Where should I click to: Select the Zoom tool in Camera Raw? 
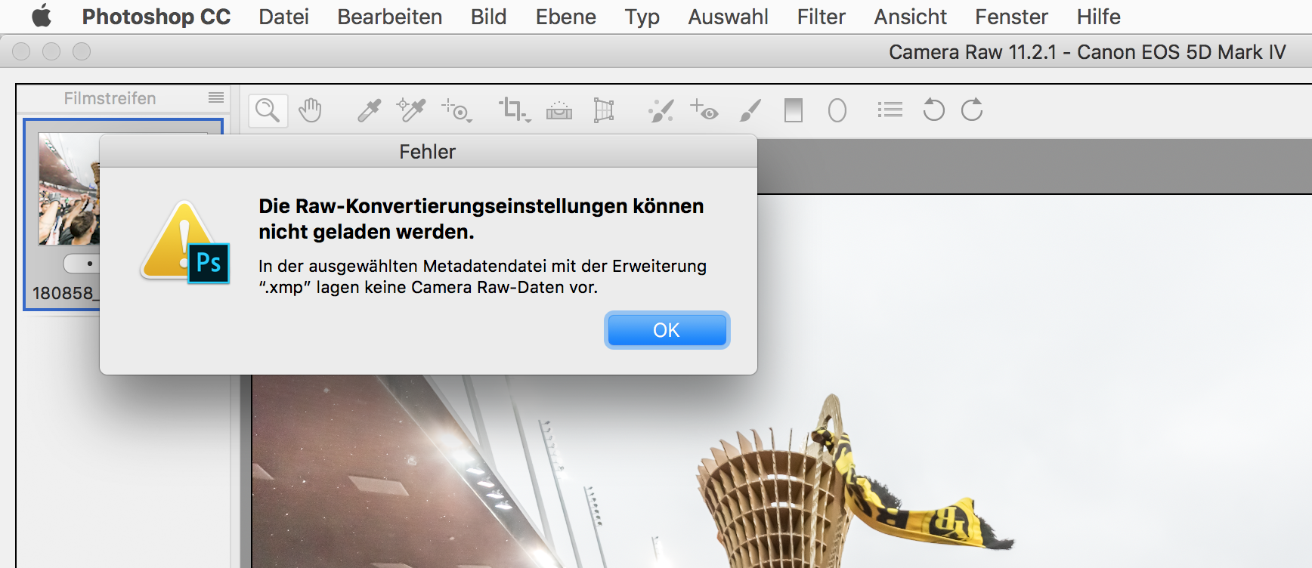pos(268,111)
